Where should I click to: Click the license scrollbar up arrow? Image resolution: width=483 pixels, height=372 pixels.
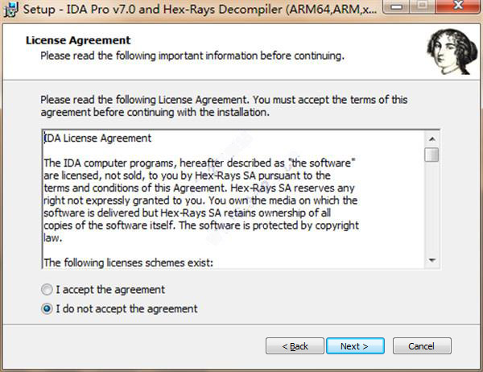pos(432,137)
